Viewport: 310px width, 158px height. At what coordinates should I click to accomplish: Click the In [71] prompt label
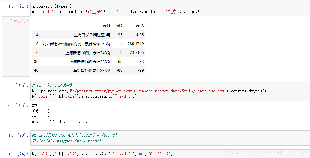(x=18, y=6)
